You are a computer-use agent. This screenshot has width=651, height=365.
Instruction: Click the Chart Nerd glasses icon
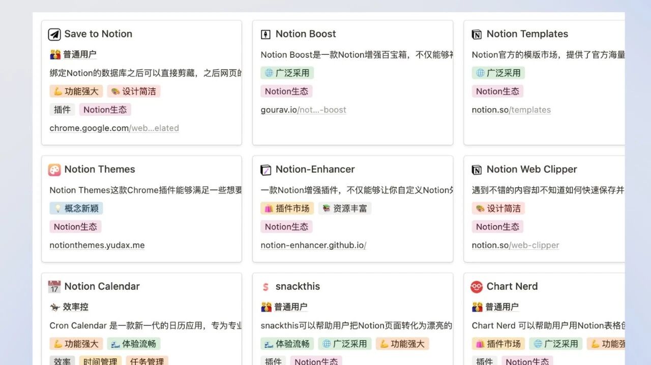(477, 287)
